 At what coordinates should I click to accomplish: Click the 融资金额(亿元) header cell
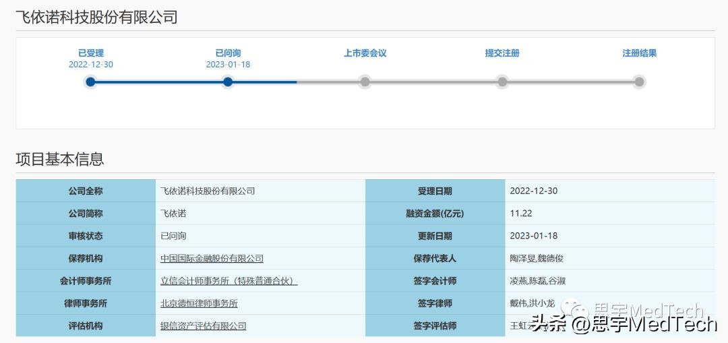[x=435, y=214]
